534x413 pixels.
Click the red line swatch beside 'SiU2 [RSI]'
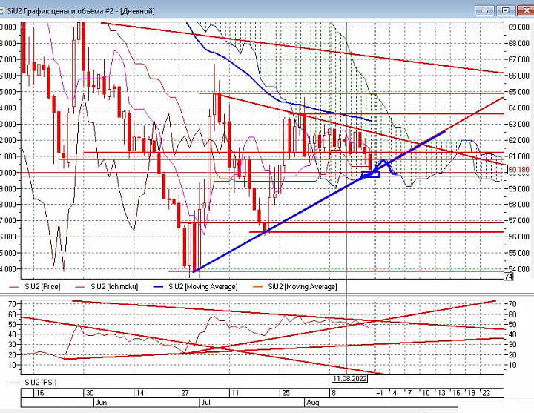[x=14, y=383]
